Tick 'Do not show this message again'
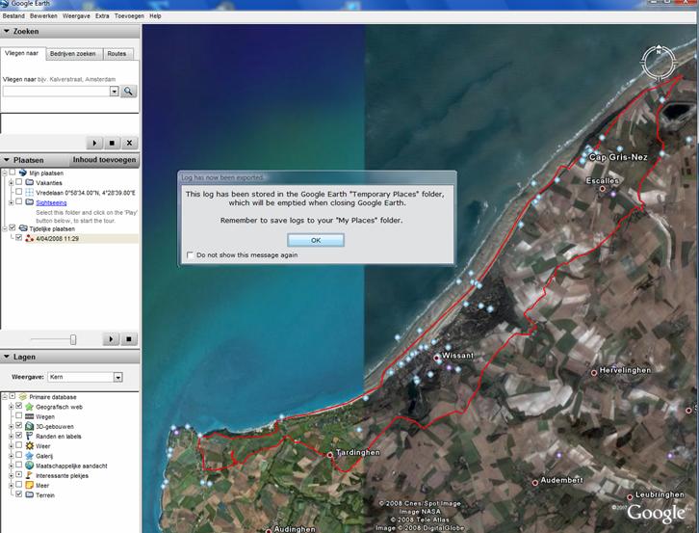This screenshot has width=699, height=533. click(191, 254)
